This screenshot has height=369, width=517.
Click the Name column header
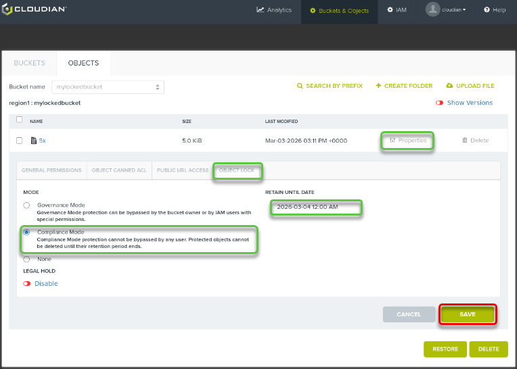point(37,122)
